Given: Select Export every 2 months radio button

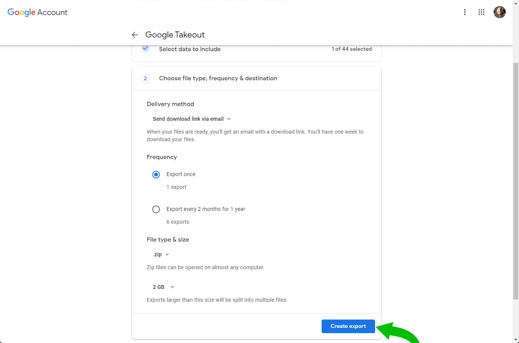Looking at the screenshot, I should [156, 209].
